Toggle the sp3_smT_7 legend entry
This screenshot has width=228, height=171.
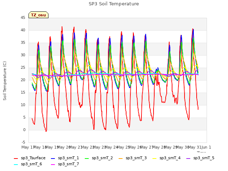pyautogui.click(x=65, y=164)
